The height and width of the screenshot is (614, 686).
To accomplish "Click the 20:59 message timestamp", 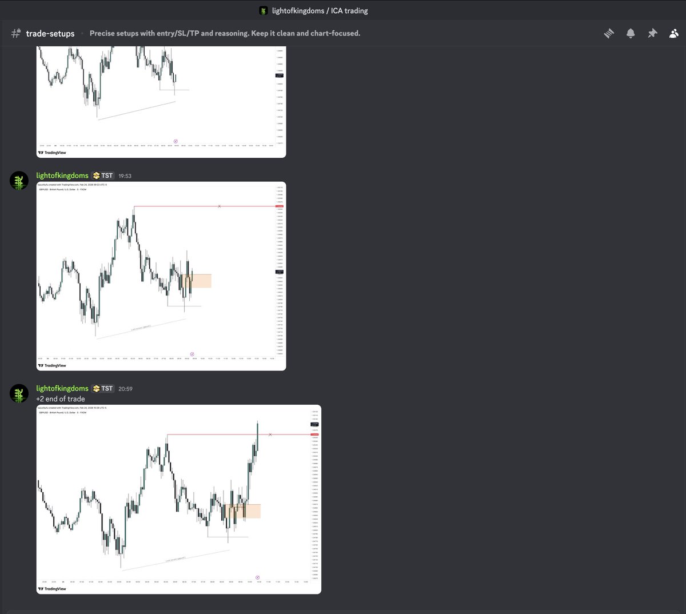I will (125, 389).
